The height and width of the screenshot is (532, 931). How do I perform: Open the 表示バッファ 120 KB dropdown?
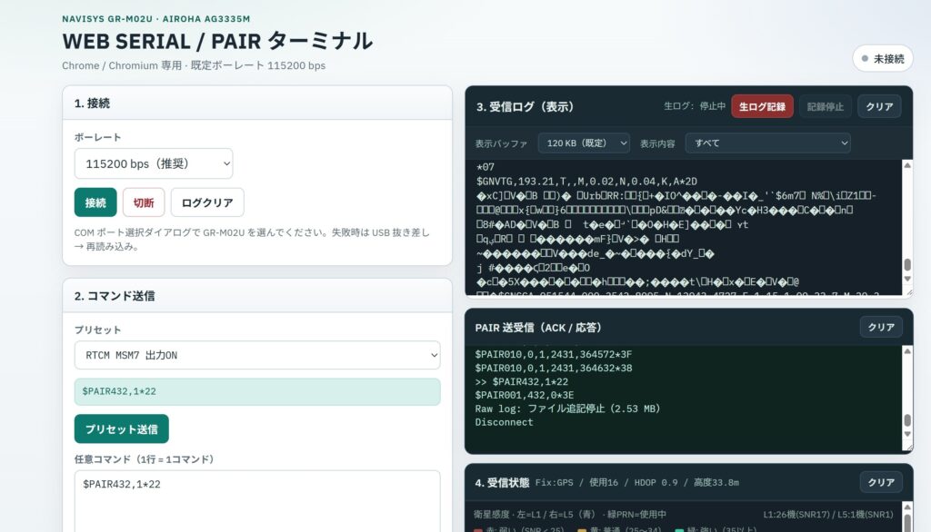584,143
